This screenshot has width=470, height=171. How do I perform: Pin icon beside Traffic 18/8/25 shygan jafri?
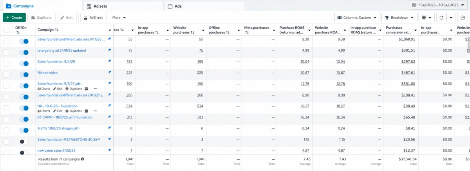point(110,128)
